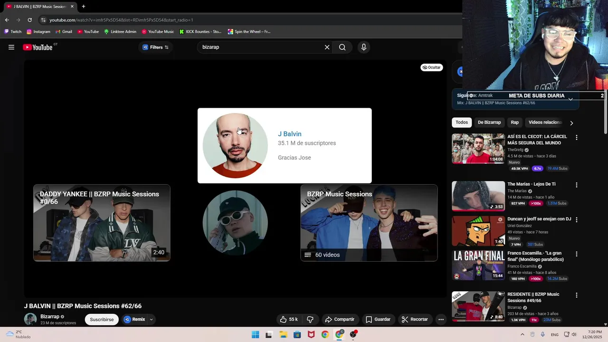Open options for Franco Escamilla video

coord(577,254)
